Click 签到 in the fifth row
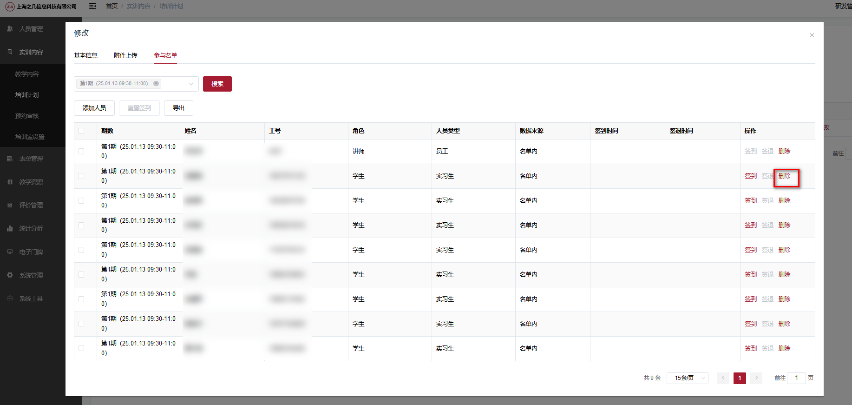This screenshot has width=852, height=405. (x=751, y=250)
